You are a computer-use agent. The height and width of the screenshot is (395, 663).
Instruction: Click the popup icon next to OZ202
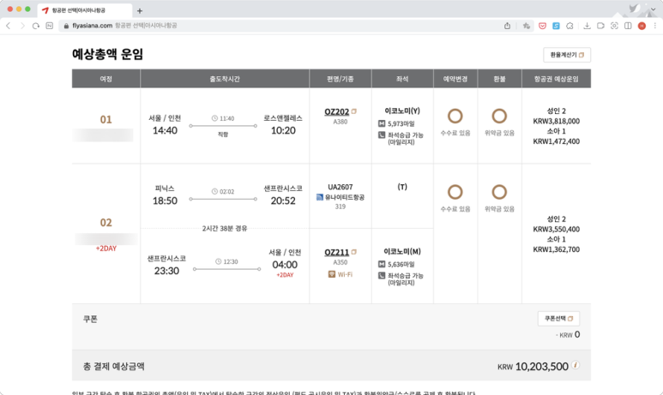click(x=354, y=111)
